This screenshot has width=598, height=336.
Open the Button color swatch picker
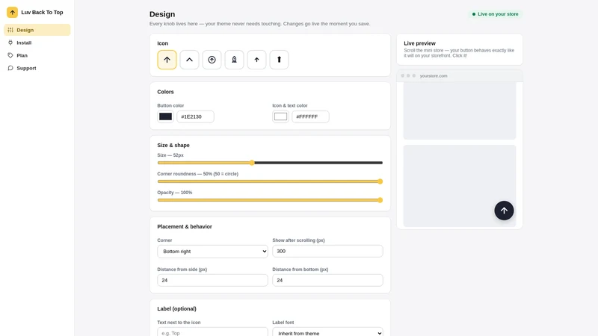click(x=165, y=116)
